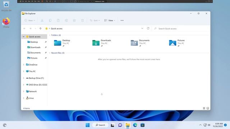Open the weather widget in taskbar corner
The width and height of the screenshot is (230, 129).
[5, 125]
